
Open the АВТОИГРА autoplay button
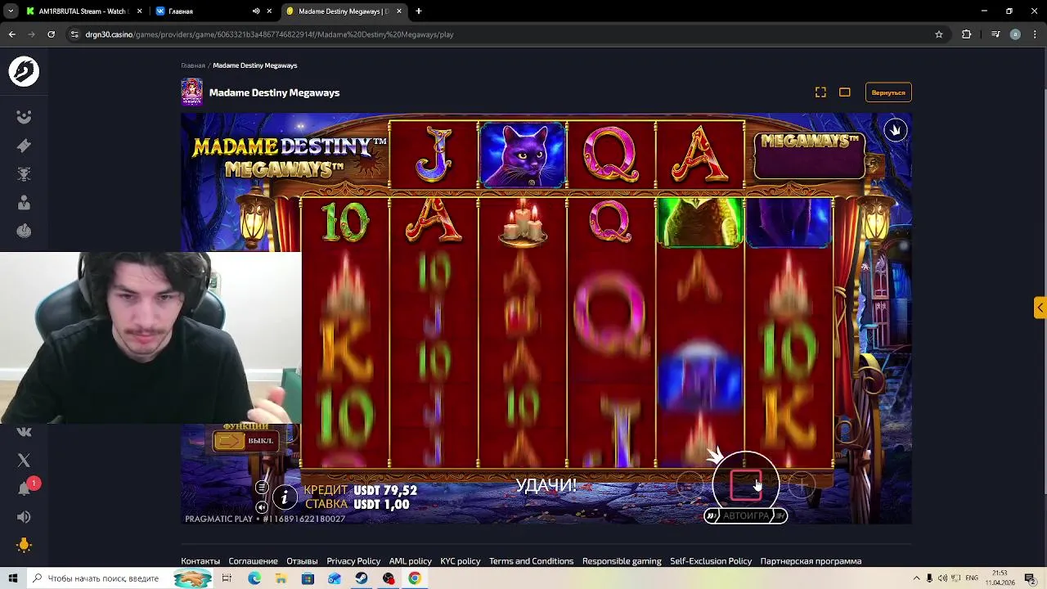coord(745,515)
